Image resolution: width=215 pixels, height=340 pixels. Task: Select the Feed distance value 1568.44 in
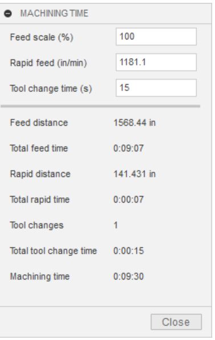[x=134, y=122]
